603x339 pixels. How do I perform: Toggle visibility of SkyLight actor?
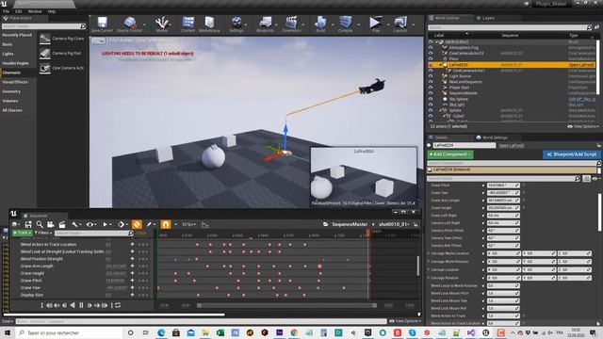tap(431, 105)
